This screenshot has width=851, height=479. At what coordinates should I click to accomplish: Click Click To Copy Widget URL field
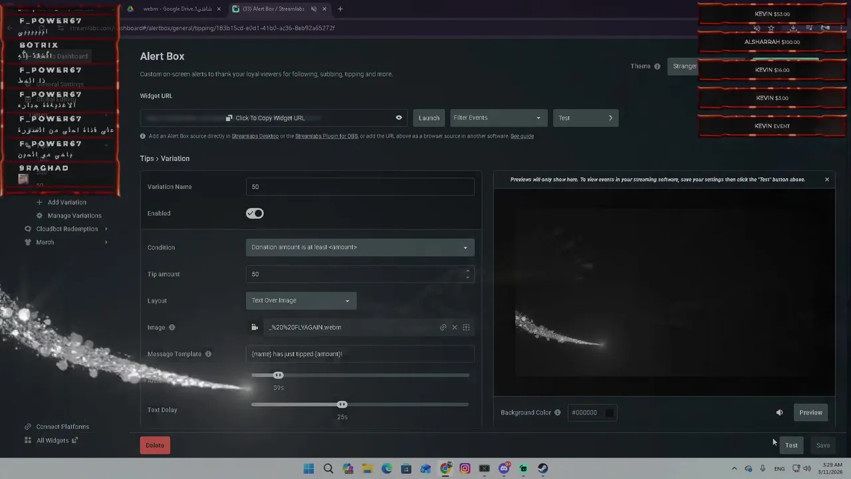[x=273, y=118]
